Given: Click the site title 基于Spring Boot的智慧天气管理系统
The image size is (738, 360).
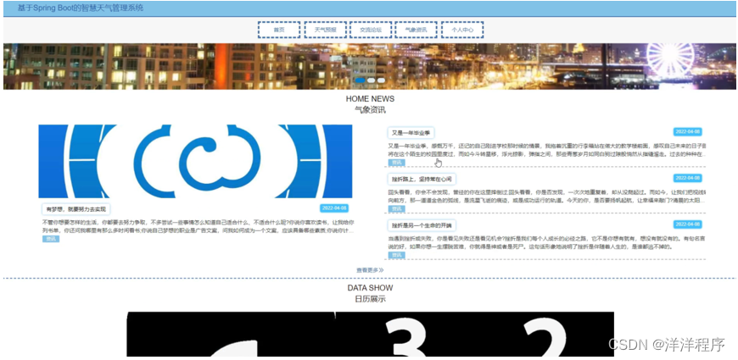Looking at the screenshot, I should coord(81,8).
